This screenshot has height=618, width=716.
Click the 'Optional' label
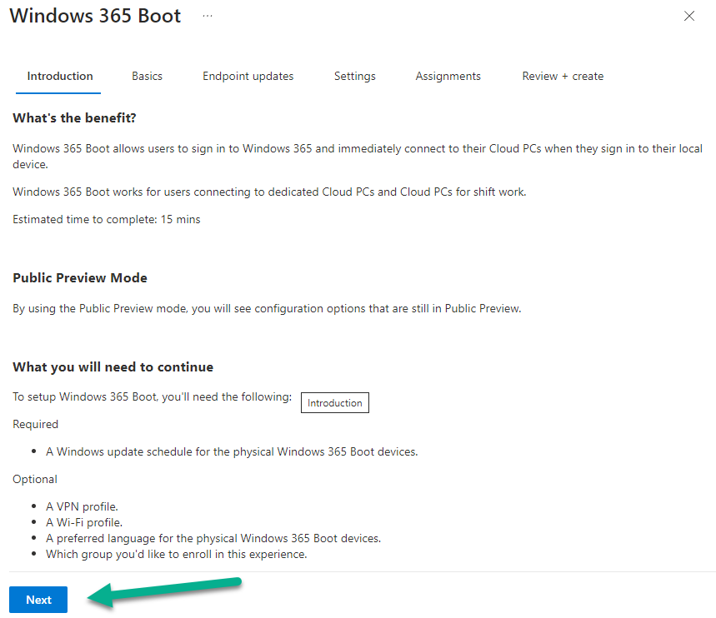[35, 479]
